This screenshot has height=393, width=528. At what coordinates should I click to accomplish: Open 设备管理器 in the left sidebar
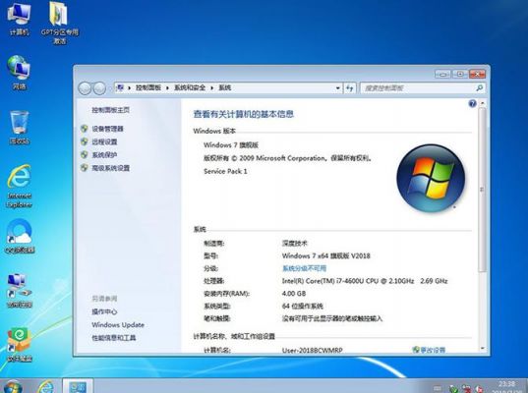[x=107, y=129]
